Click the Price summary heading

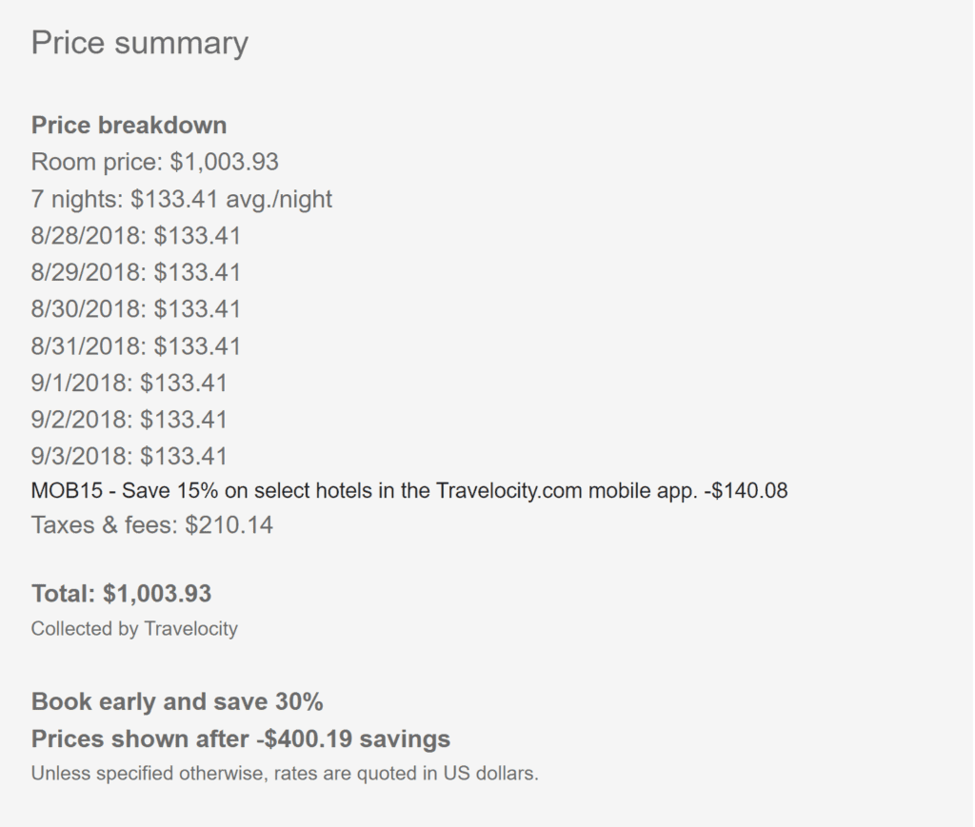click(x=139, y=44)
